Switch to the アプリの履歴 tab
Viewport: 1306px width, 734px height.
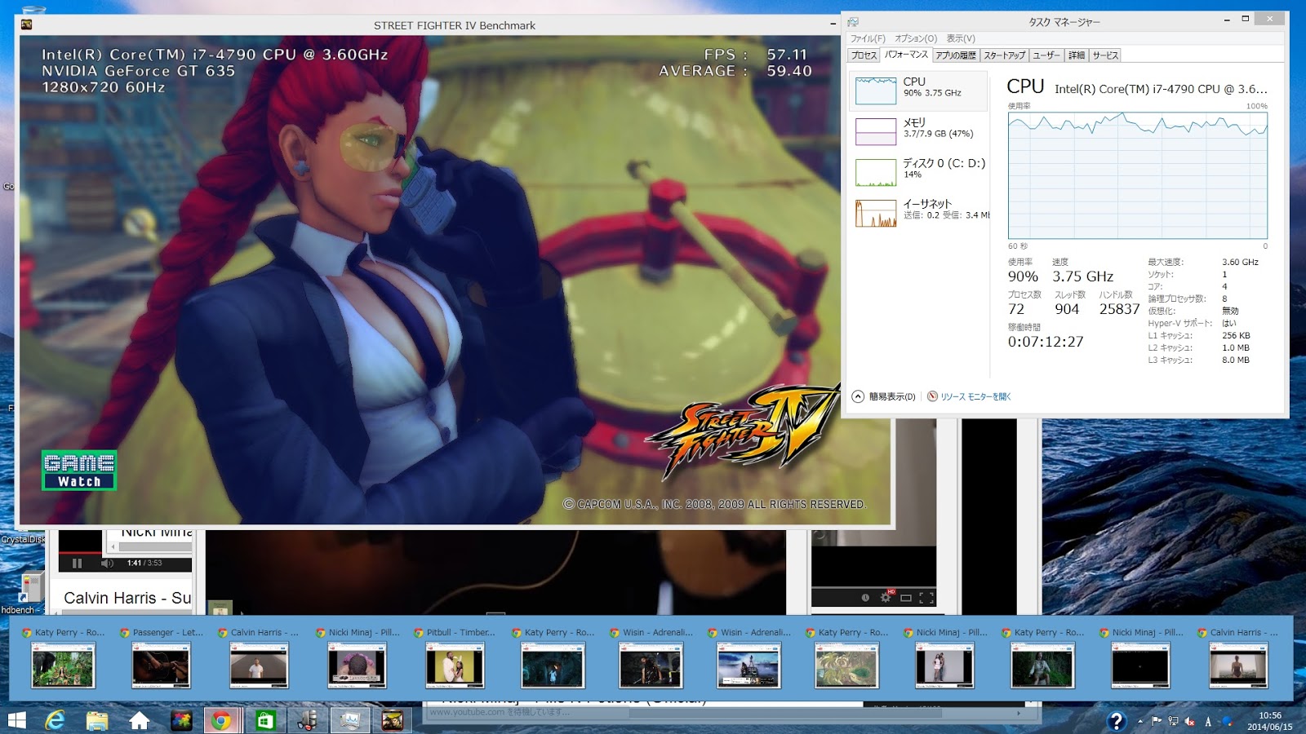(956, 55)
